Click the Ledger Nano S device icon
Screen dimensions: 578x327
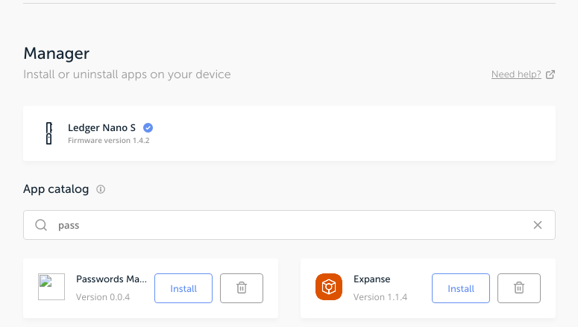tap(49, 133)
